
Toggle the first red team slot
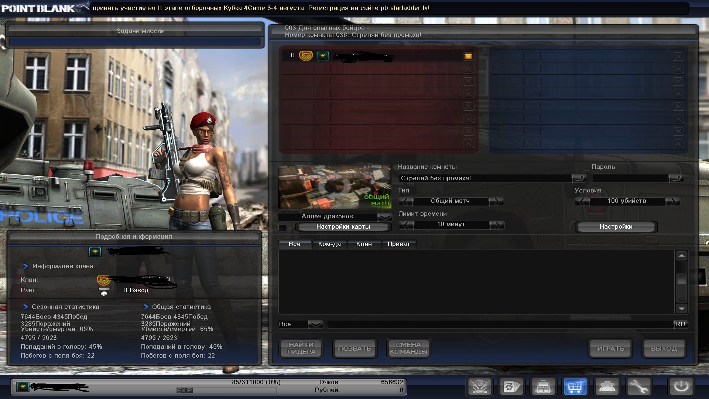(468, 56)
